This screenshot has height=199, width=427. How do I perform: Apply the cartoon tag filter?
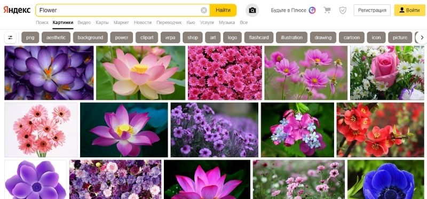click(x=352, y=37)
